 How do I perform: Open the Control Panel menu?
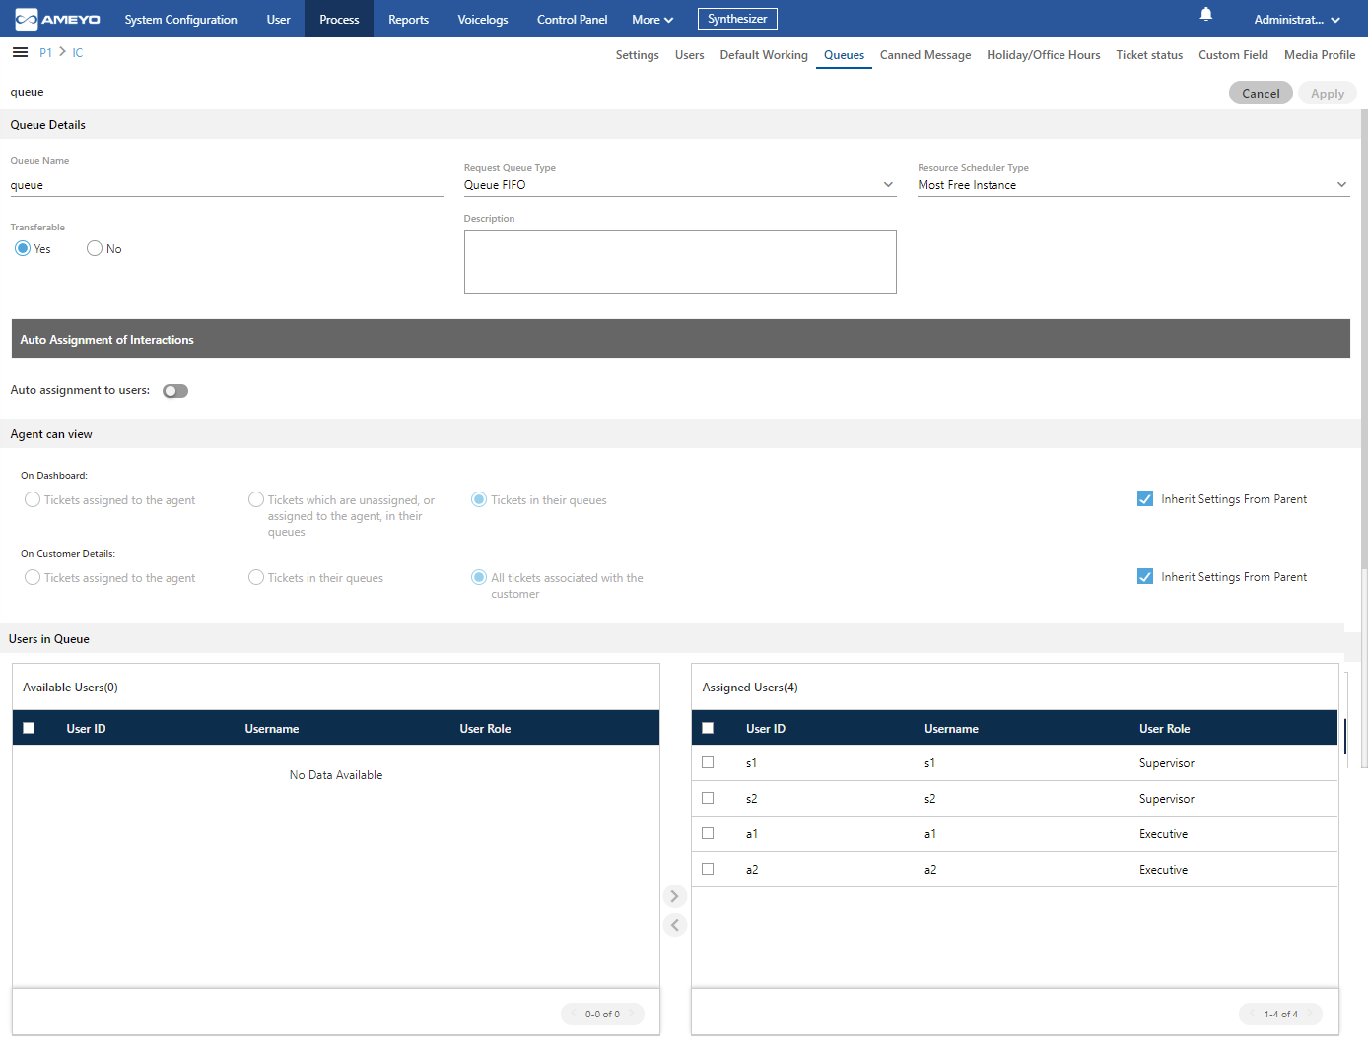pos(572,20)
